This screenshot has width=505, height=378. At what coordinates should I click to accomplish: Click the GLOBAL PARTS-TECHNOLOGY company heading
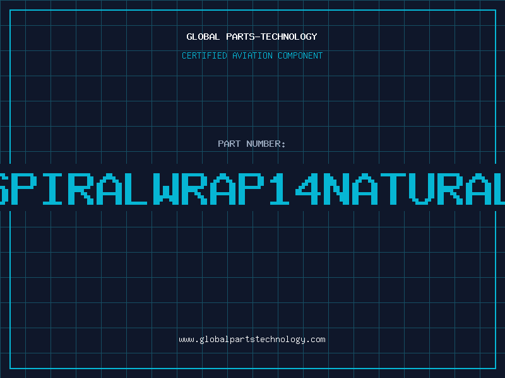(x=252, y=37)
